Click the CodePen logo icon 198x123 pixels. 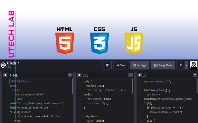coord(3,65)
